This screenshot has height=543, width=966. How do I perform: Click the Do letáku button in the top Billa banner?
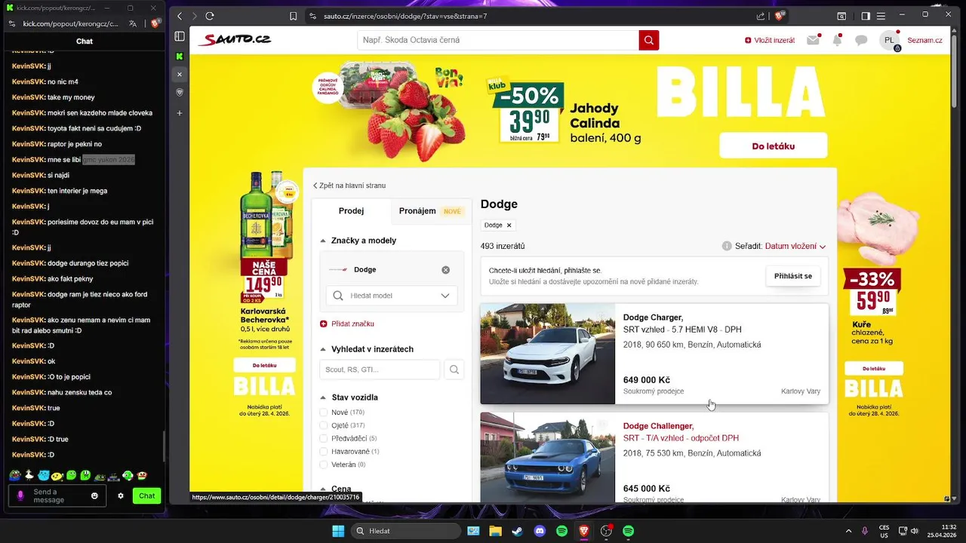[773, 146]
